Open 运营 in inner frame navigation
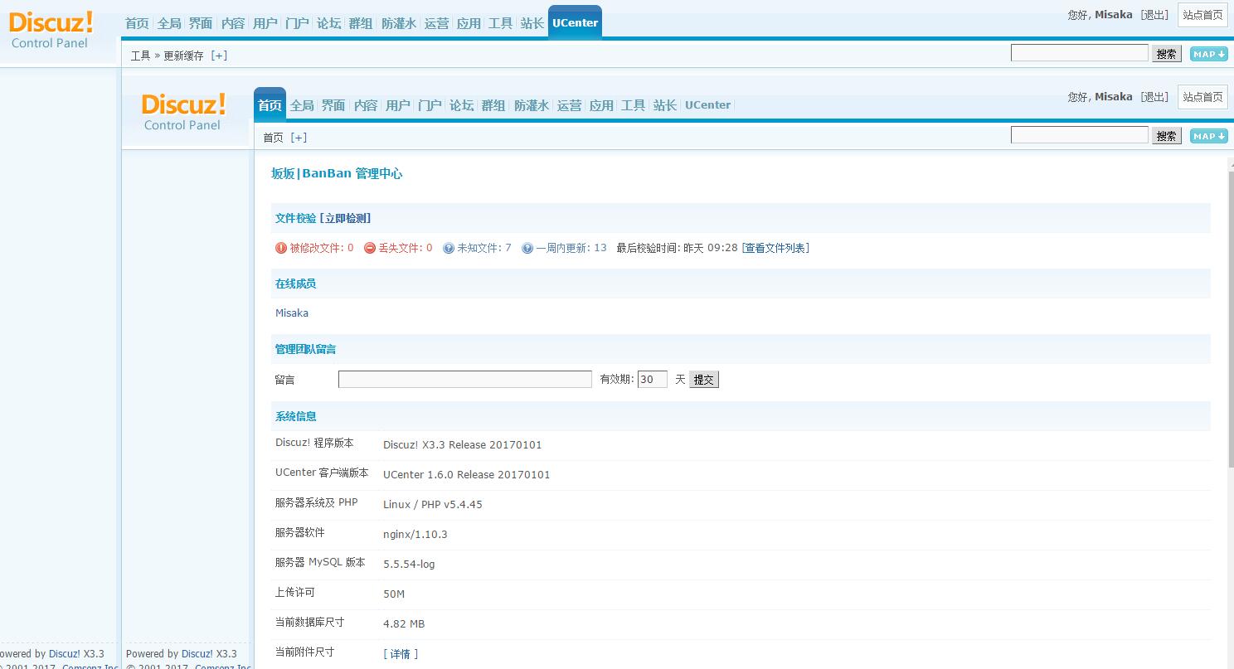Viewport: 1234px width, 669px height. click(570, 105)
